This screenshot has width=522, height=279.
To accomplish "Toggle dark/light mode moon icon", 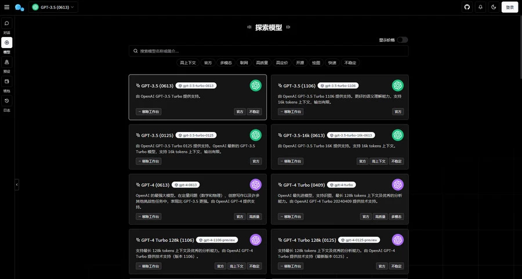I will click(494, 7).
